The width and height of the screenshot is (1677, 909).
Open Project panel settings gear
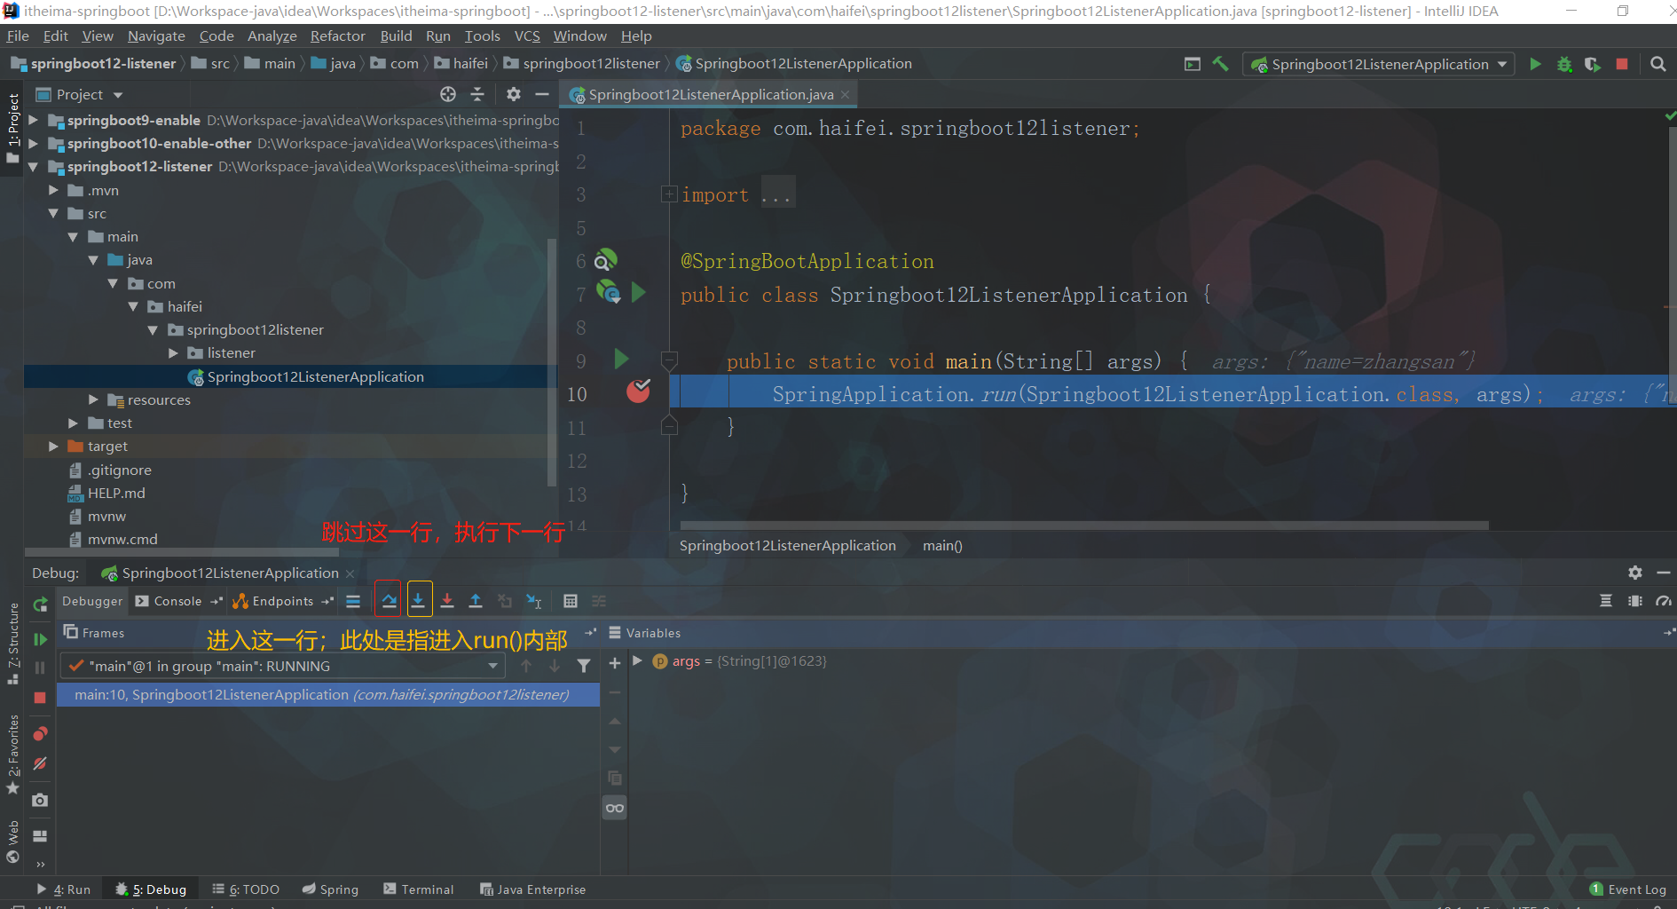514,94
